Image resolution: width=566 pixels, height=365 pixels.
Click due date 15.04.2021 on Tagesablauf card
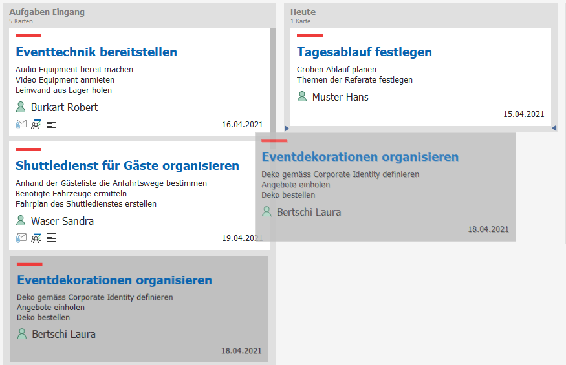click(523, 114)
